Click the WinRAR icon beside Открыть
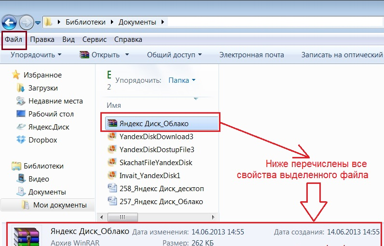The image size is (384, 246). point(84,54)
